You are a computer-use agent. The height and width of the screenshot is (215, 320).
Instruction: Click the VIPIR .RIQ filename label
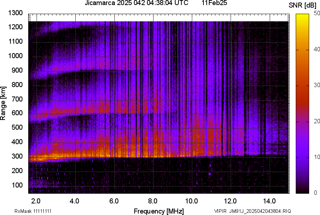click(252, 211)
